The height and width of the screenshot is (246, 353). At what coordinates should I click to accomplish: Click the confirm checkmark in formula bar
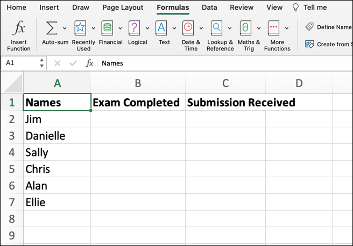pos(73,63)
